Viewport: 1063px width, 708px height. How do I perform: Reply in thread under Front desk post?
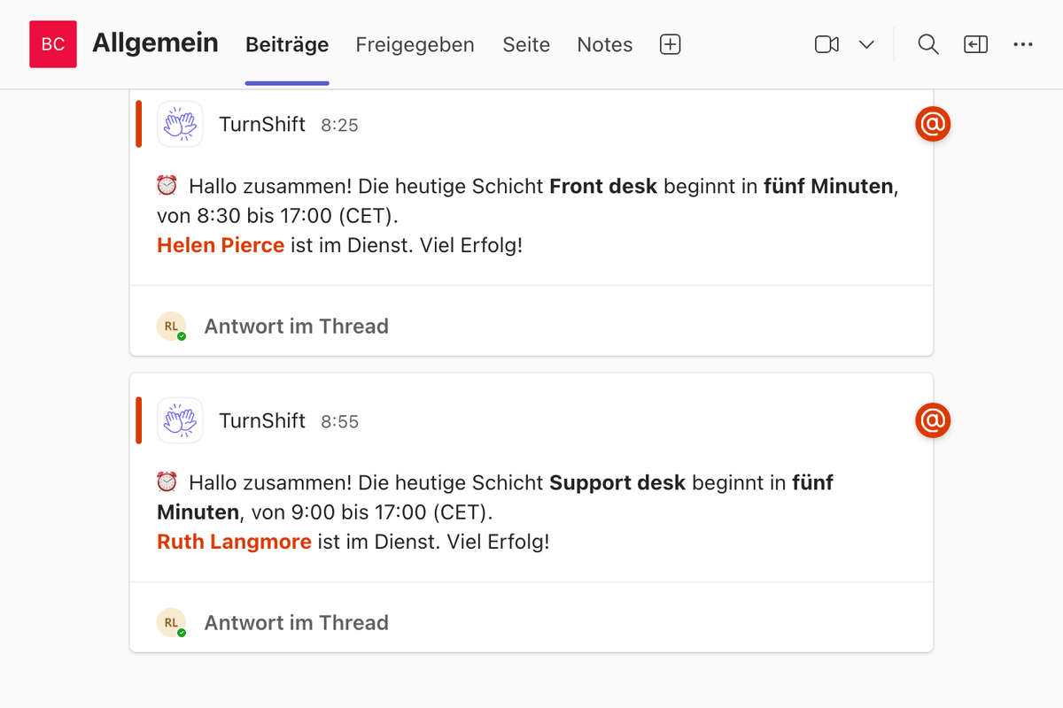pyautogui.click(x=296, y=326)
